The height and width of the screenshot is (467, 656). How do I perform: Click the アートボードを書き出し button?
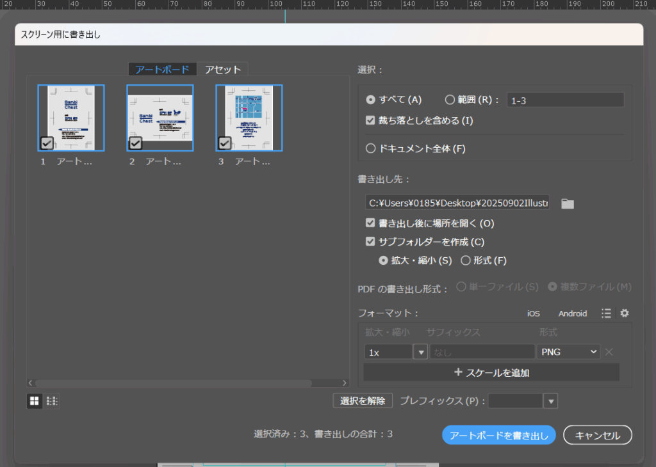pyautogui.click(x=498, y=436)
